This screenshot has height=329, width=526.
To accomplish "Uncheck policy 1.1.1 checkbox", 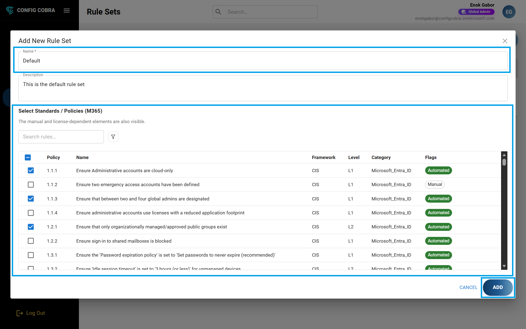I will (x=31, y=171).
